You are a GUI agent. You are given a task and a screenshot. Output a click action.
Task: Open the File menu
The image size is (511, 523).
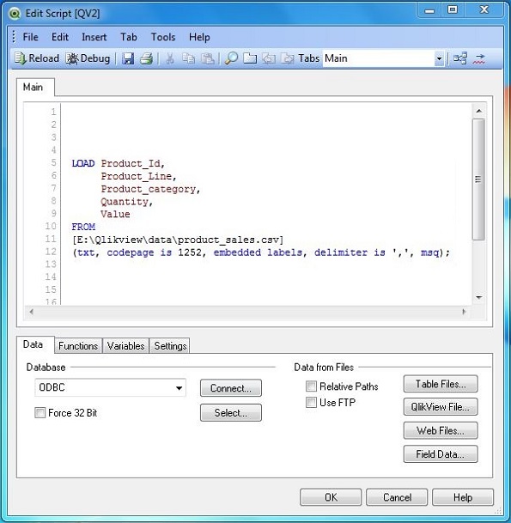click(x=30, y=37)
